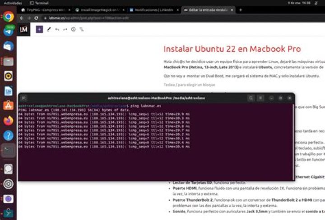Launch Thunderbird mail from the dock
Screen dimensions: 325x220
tap(8, 46)
